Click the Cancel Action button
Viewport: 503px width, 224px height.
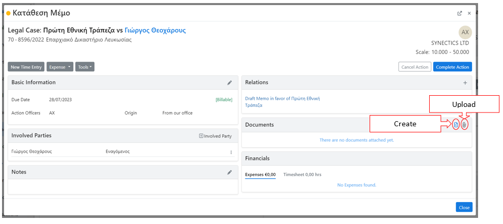414,67
